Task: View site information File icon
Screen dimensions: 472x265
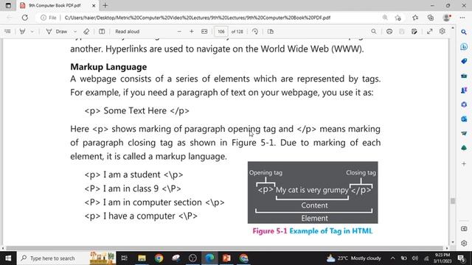Action: (49, 18)
